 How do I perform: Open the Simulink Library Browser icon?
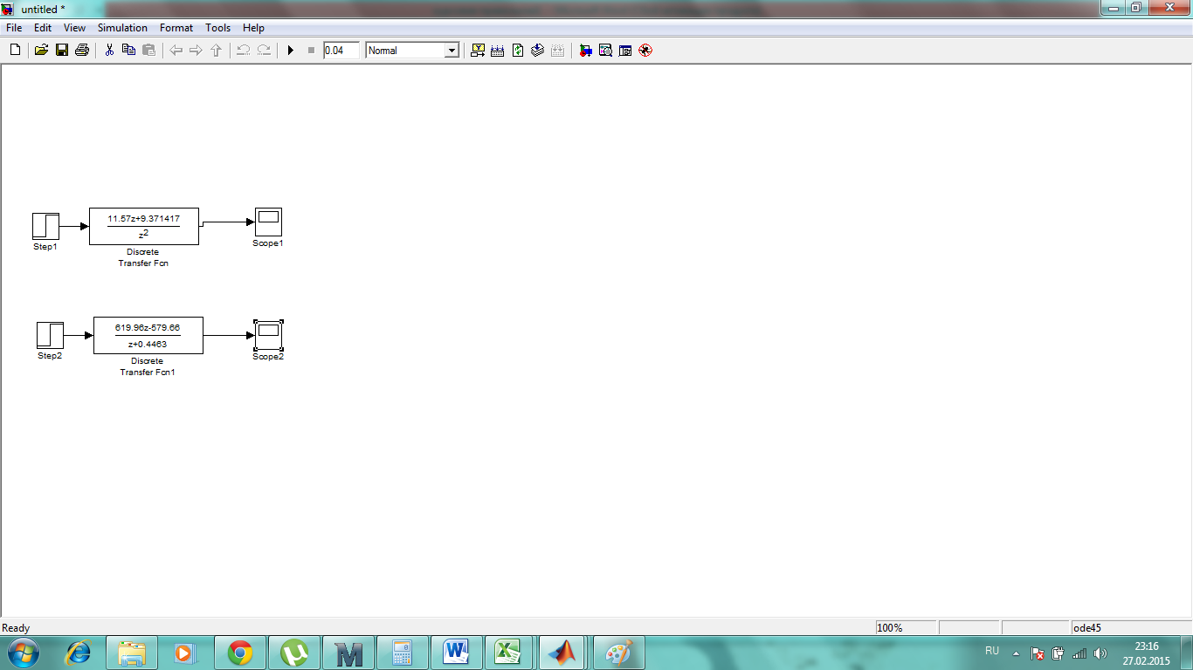(585, 51)
